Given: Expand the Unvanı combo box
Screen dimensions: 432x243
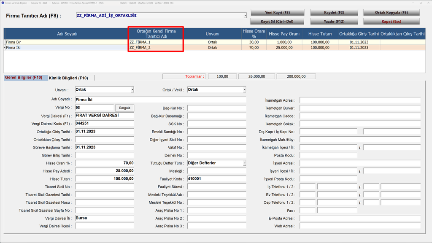Looking at the screenshot, I should click(132, 90).
